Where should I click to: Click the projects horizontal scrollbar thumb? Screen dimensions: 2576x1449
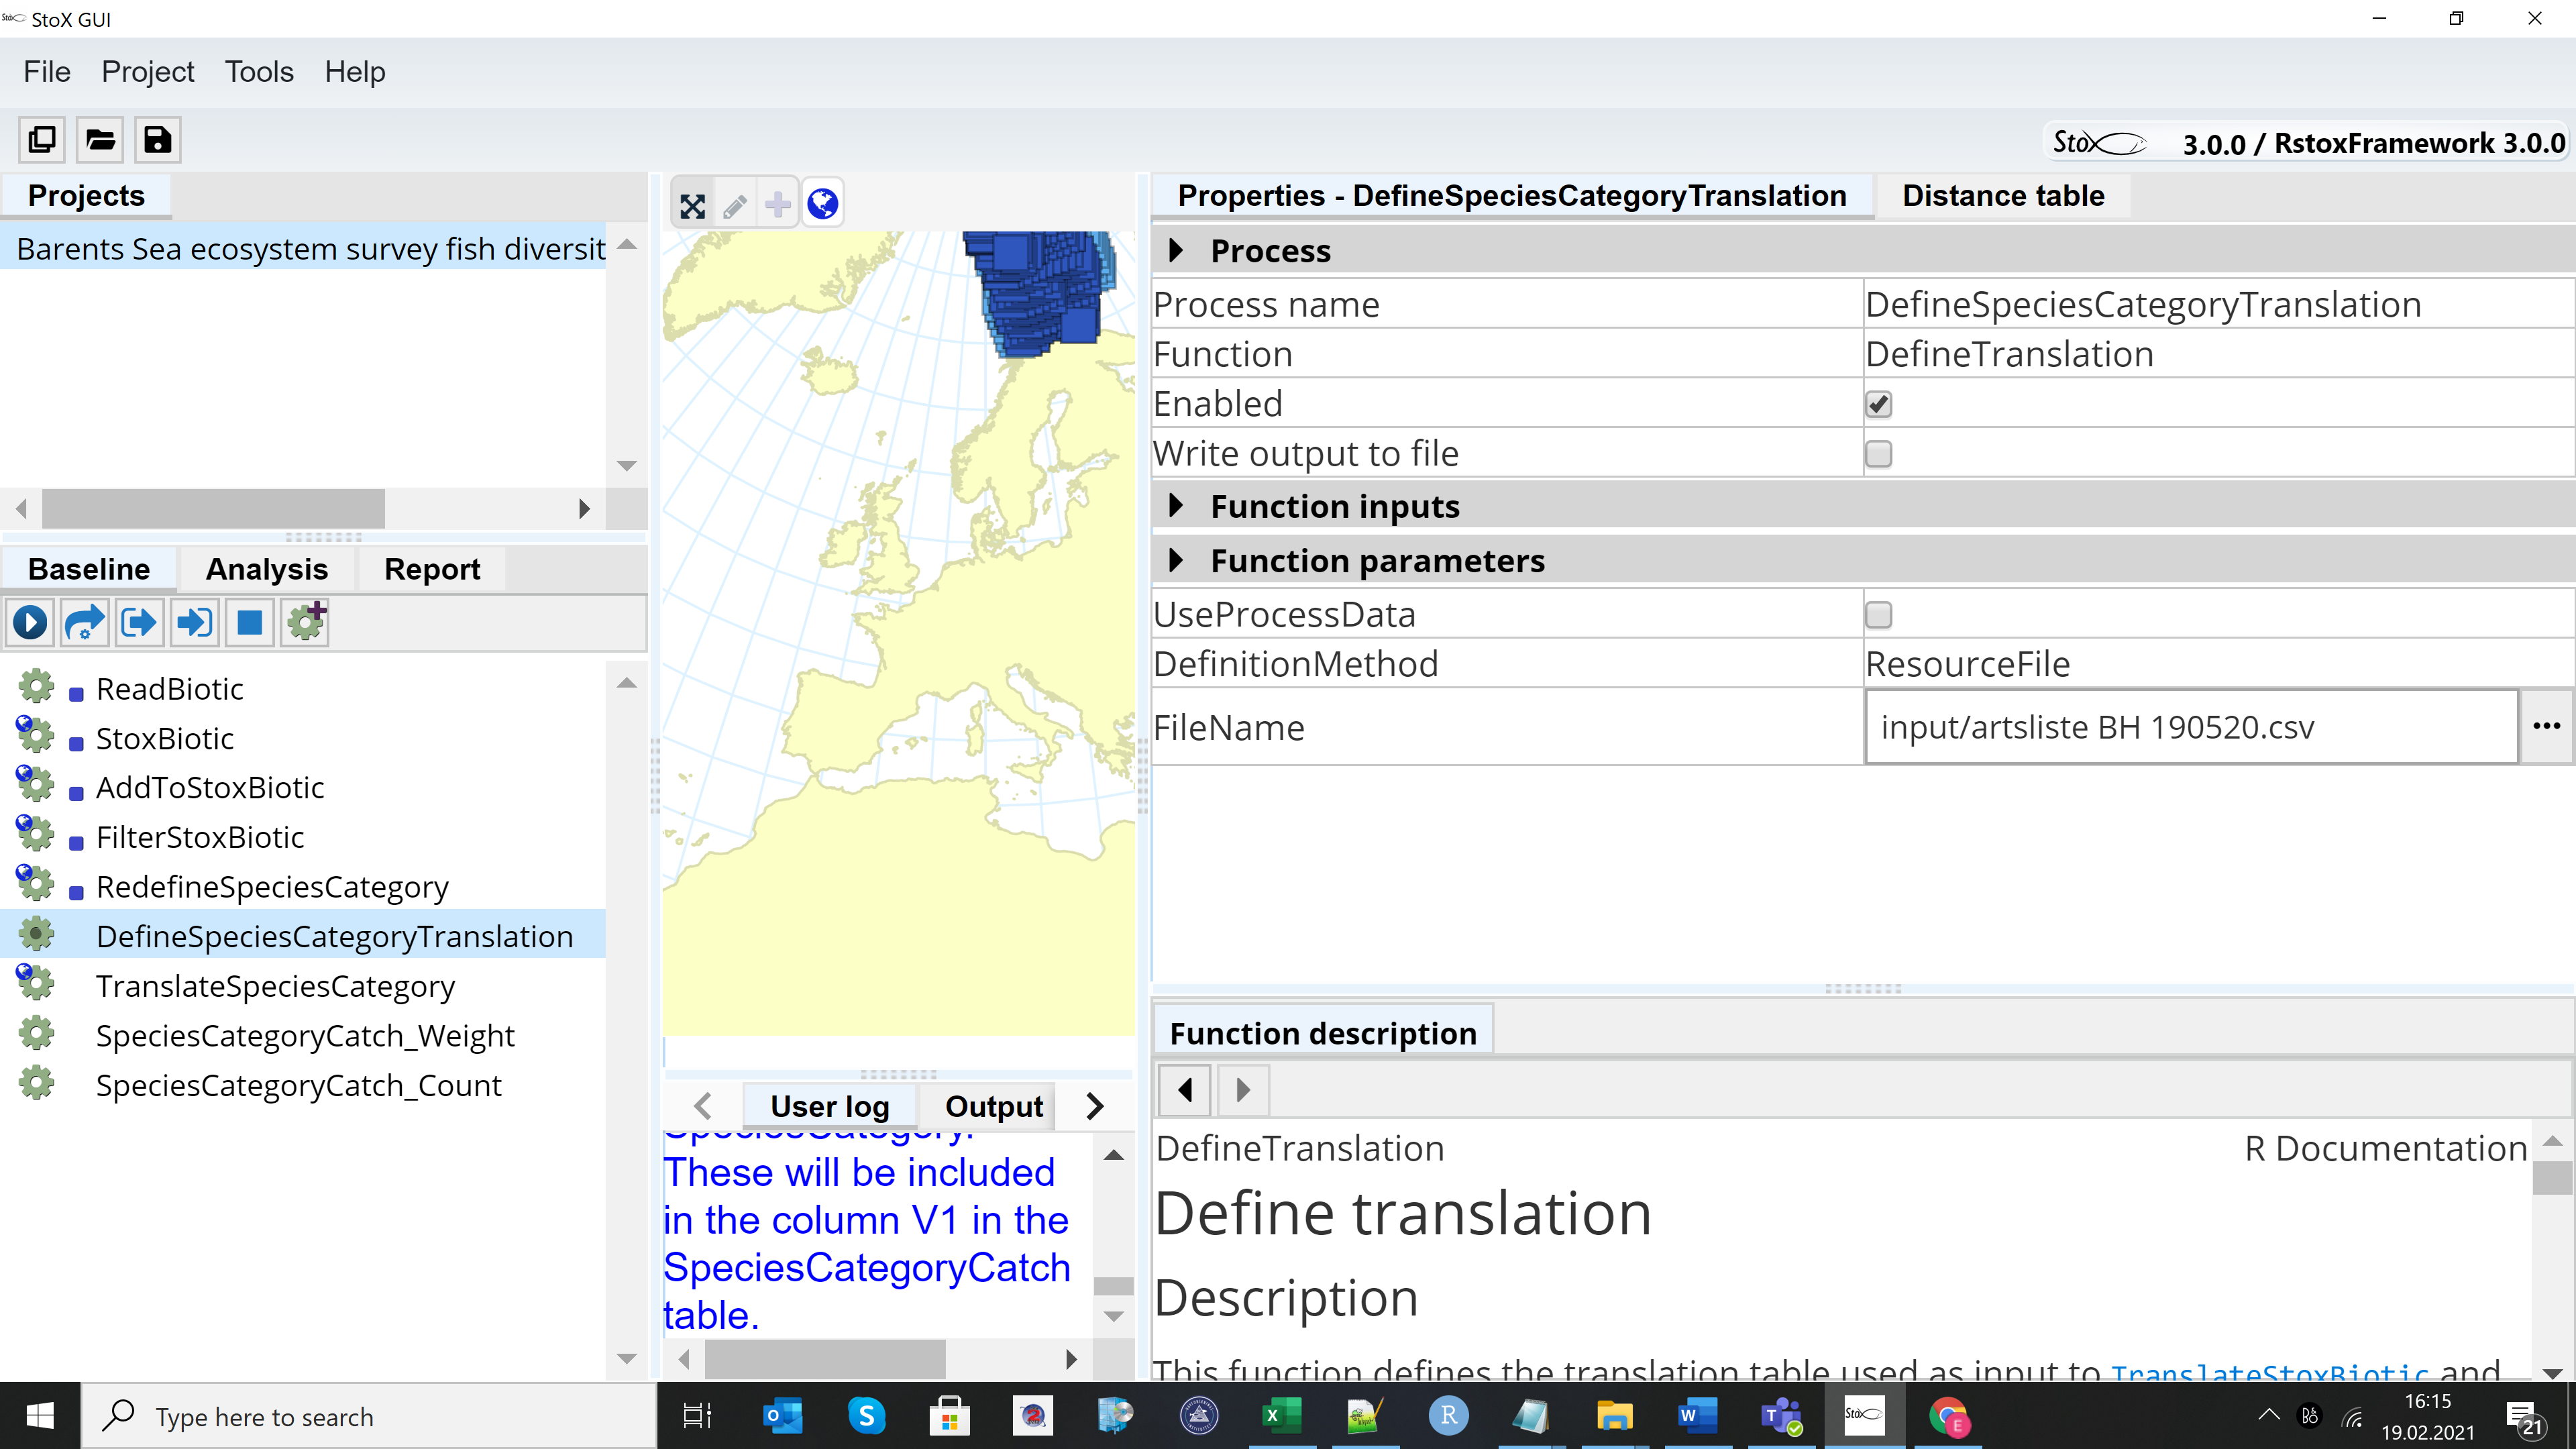tap(212, 508)
